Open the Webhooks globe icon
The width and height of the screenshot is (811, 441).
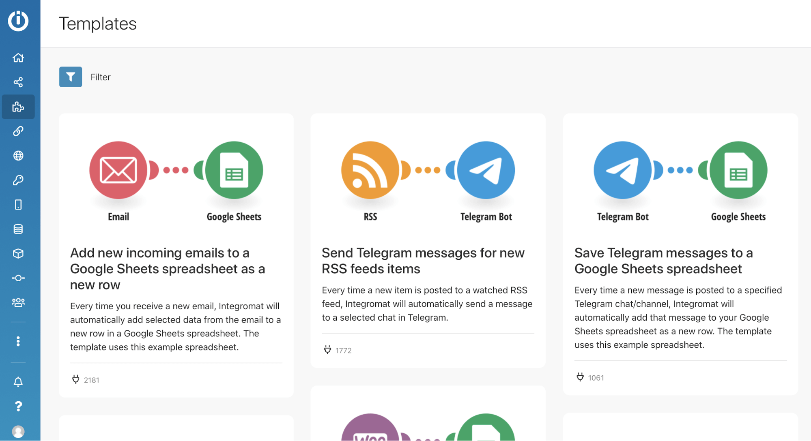[18, 156]
